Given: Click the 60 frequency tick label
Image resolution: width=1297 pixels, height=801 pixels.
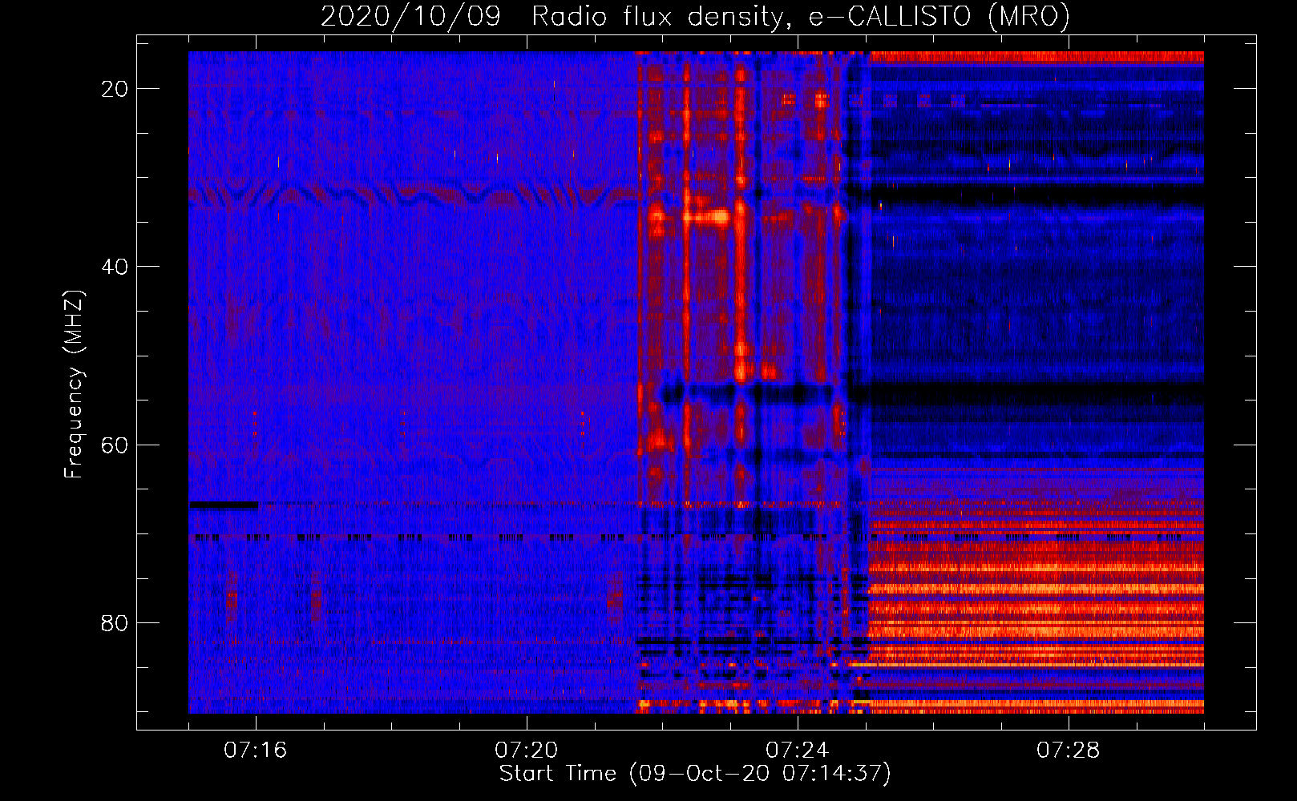Looking at the screenshot, I should (115, 445).
